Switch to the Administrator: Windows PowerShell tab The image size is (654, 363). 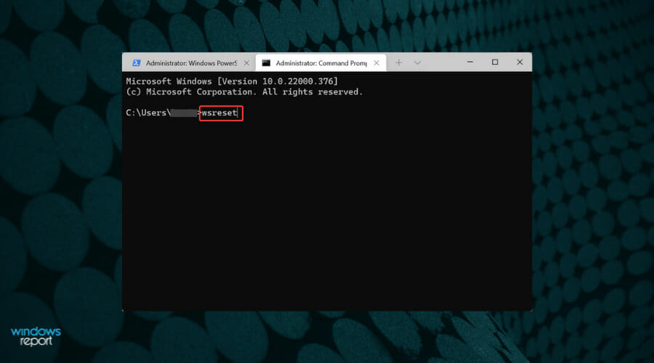pos(190,63)
